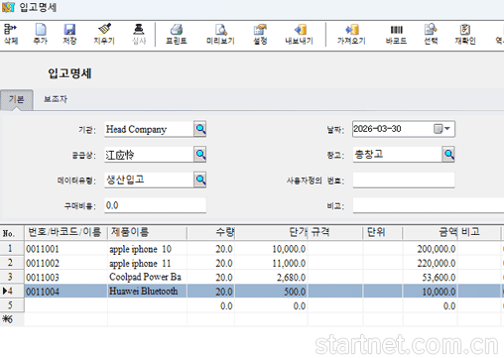Open warehouse 총창고 lookup button
Viewport: 504px width, 358px height.
[448, 154]
